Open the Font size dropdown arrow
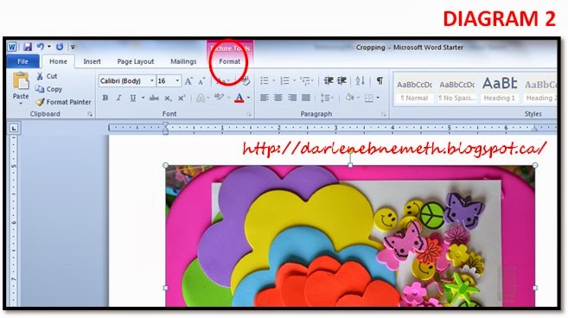Image resolution: width=568 pixels, height=318 pixels. [x=177, y=80]
